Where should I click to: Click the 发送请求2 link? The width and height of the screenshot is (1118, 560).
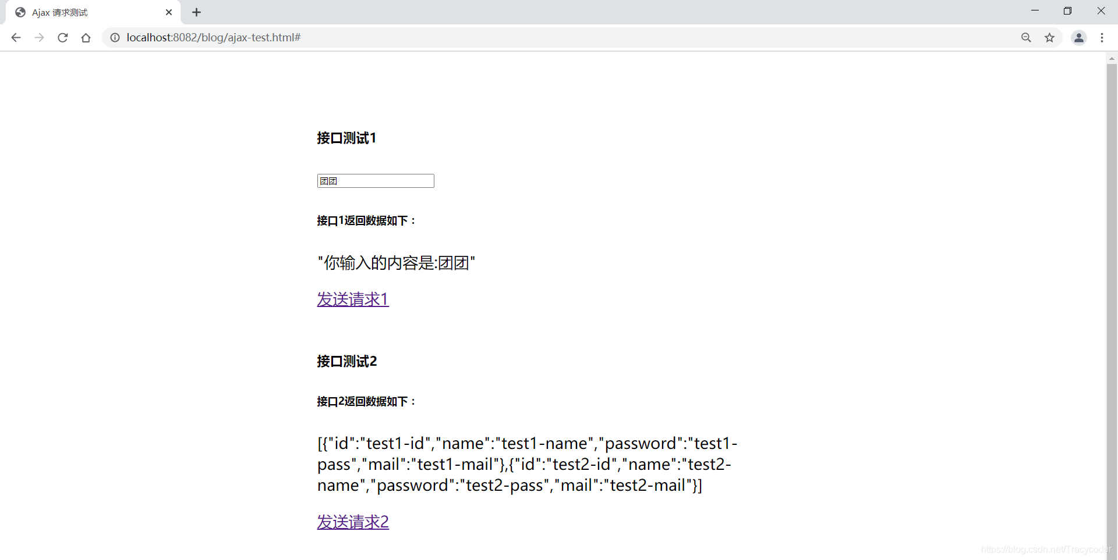(x=353, y=522)
